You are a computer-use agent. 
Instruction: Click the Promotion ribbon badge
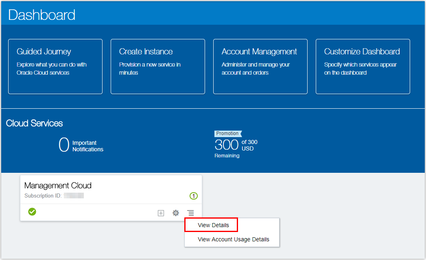[x=227, y=133]
